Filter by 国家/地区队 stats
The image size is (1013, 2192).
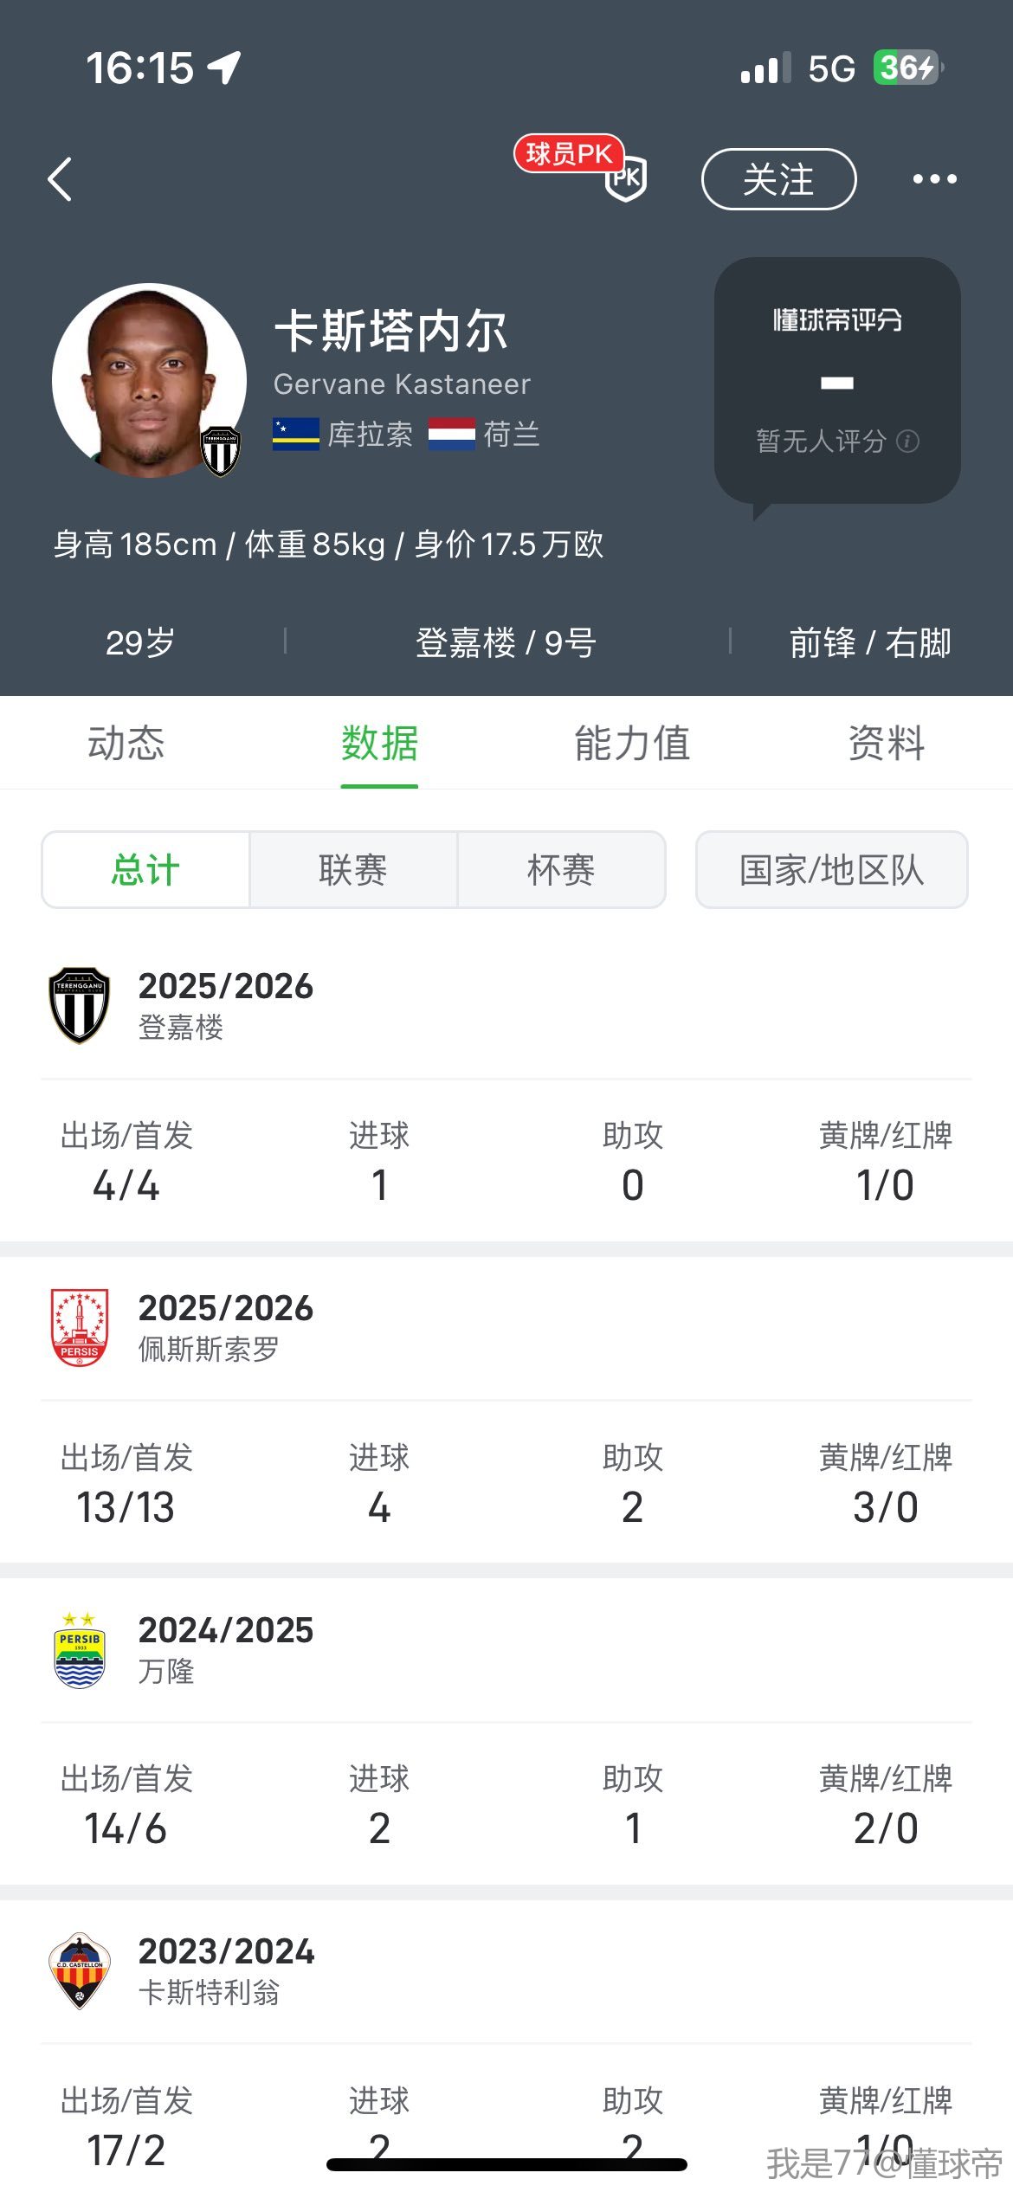(x=831, y=869)
